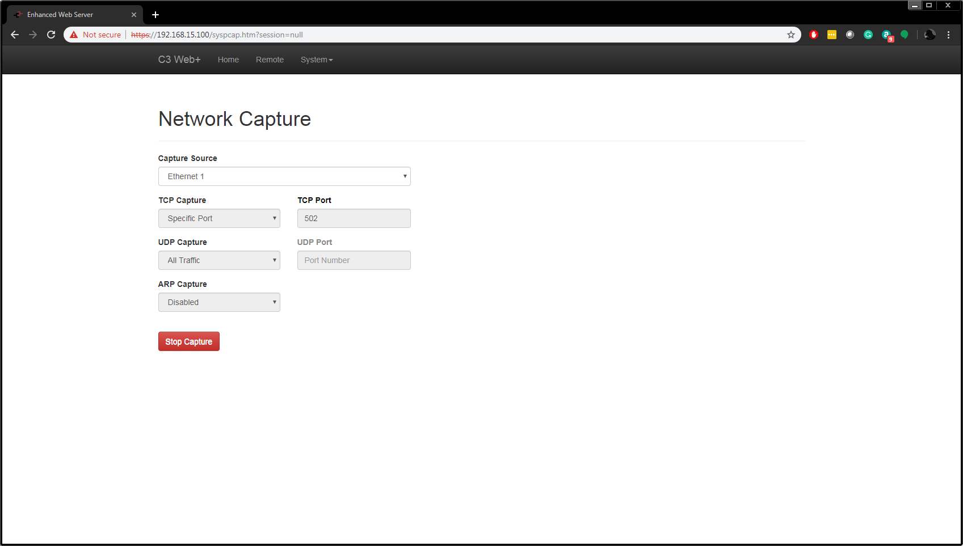Open the teal 'a' extension with badge 9
This screenshot has width=963, height=546.
point(887,36)
